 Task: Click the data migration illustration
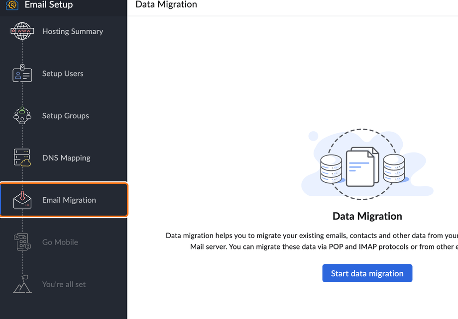coord(367,164)
